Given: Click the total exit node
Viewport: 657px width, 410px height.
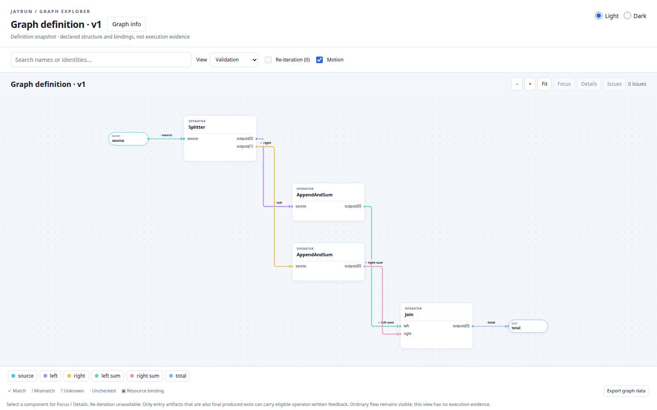Looking at the screenshot, I should click(x=528, y=326).
